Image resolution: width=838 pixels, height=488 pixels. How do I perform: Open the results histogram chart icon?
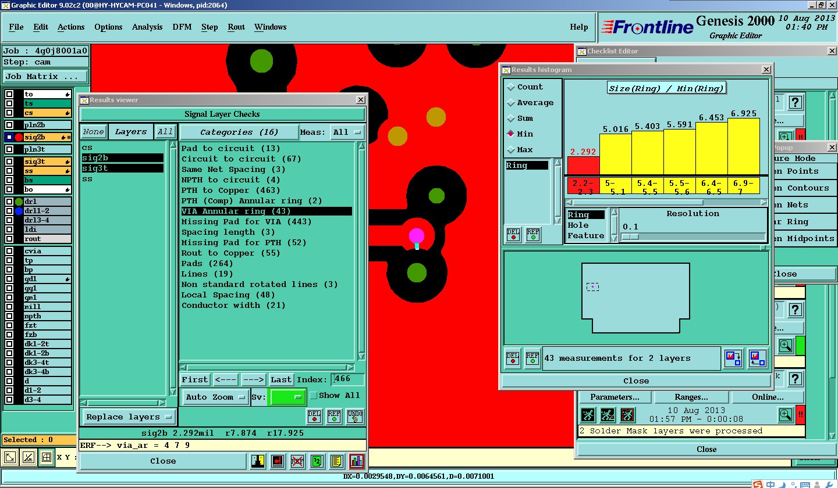(x=357, y=461)
